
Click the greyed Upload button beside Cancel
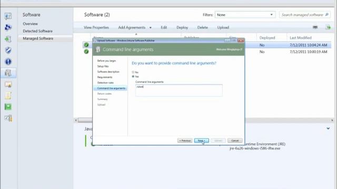click(218, 141)
